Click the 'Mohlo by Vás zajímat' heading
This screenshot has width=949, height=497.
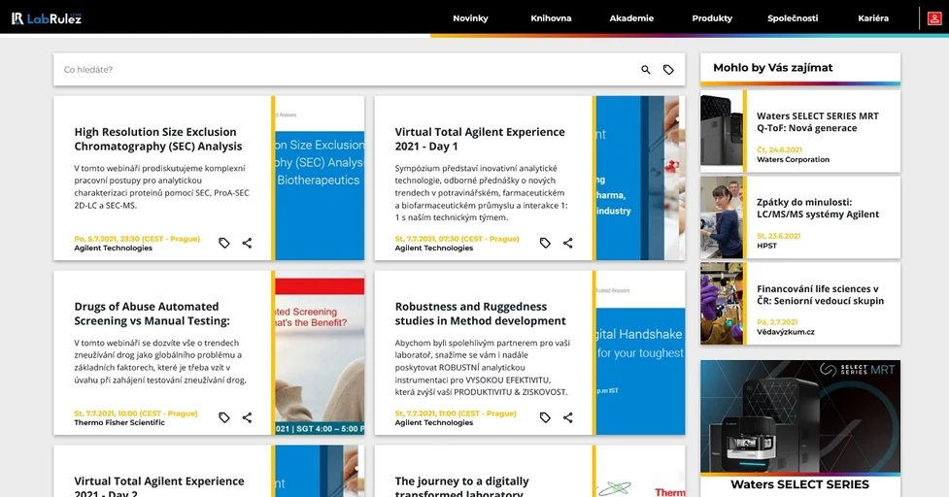coord(773,68)
